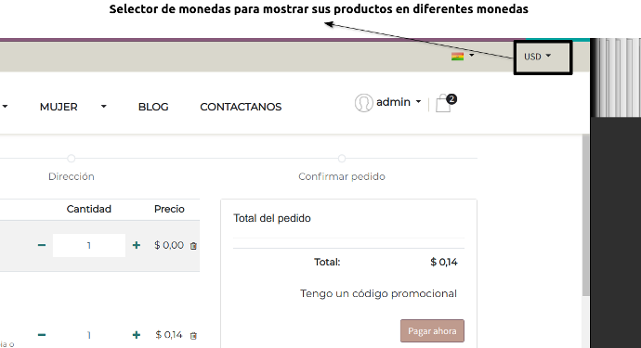Select the Dirección checkout step
The width and height of the screenshot is (641, 348).
click(72, 176)
